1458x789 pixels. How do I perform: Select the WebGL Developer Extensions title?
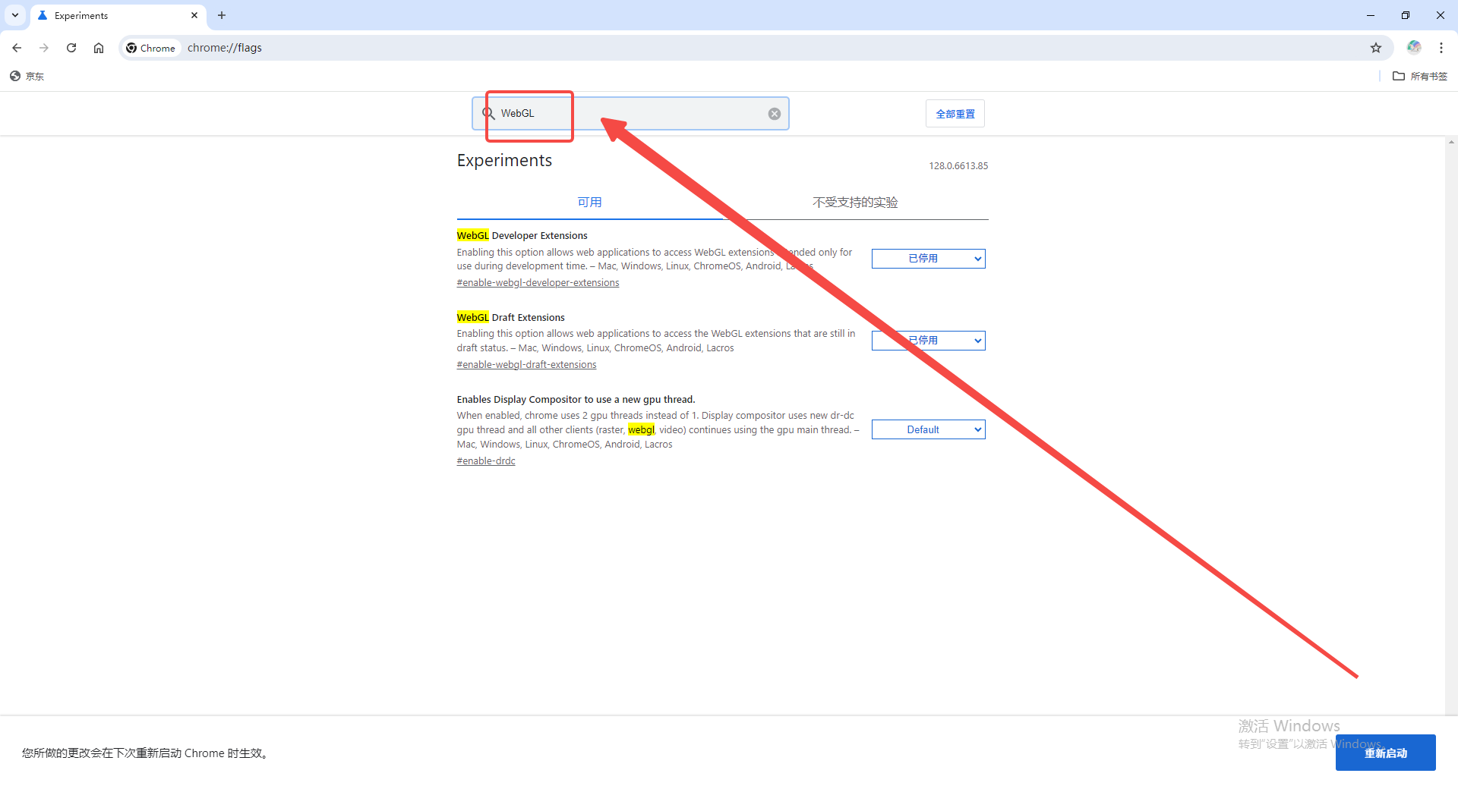point(522,236)
